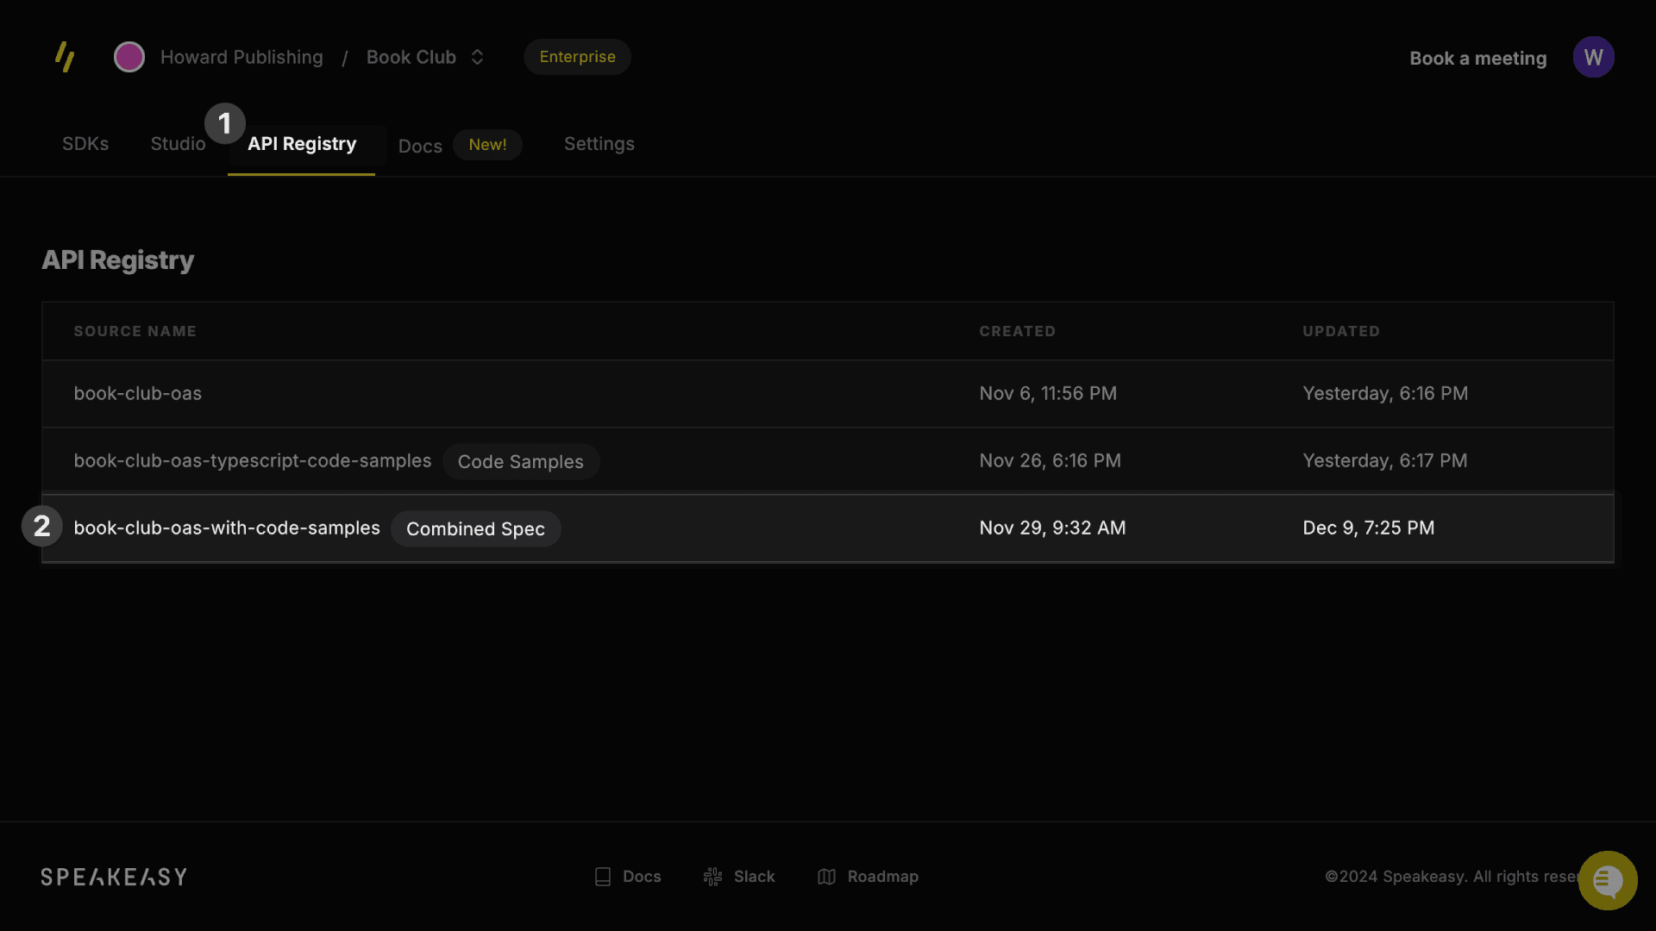Open the book-club-oas source row
Viewport: 1656px width, 931px height.
point(828,394)
